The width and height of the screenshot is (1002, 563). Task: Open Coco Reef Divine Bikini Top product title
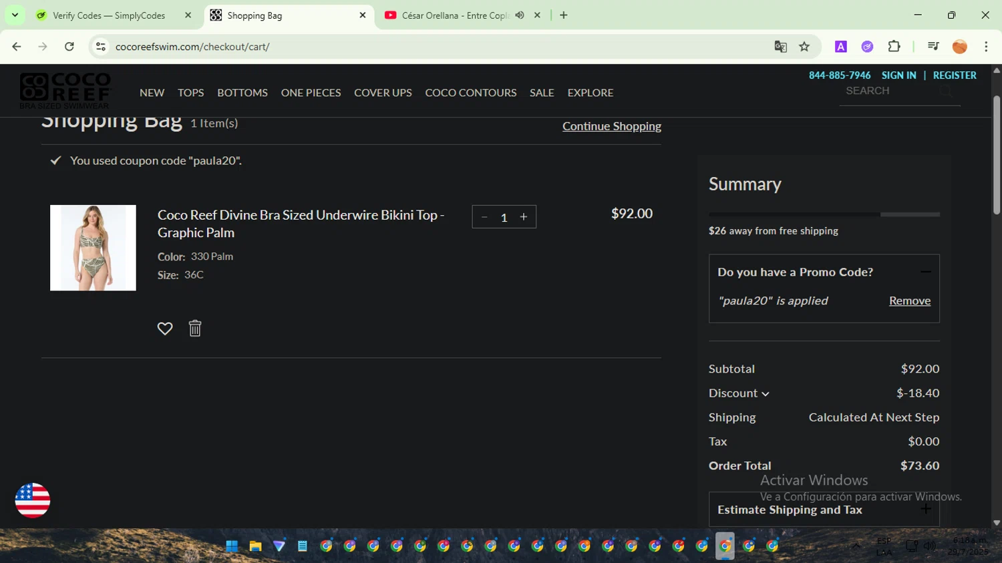(301, 224)
